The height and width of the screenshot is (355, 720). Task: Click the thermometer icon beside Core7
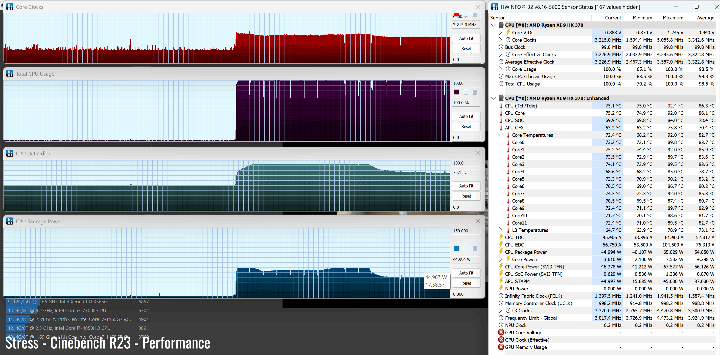[508, 194]
